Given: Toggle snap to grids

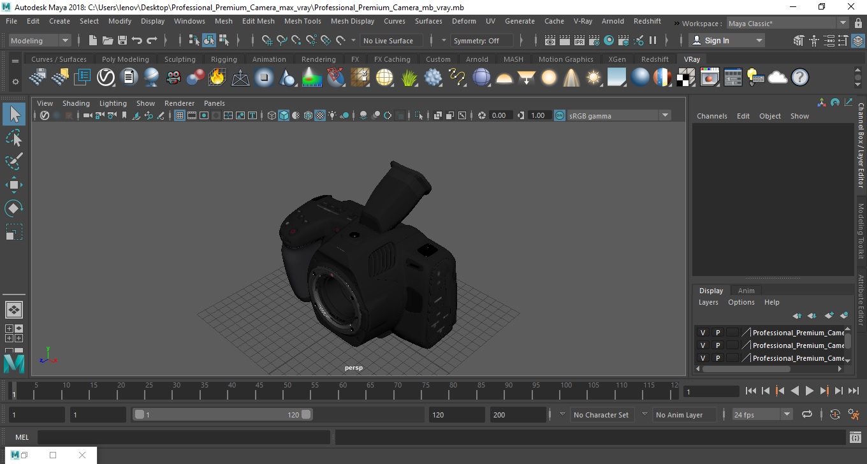Looking at the screenshot, I should click(267, 40).
